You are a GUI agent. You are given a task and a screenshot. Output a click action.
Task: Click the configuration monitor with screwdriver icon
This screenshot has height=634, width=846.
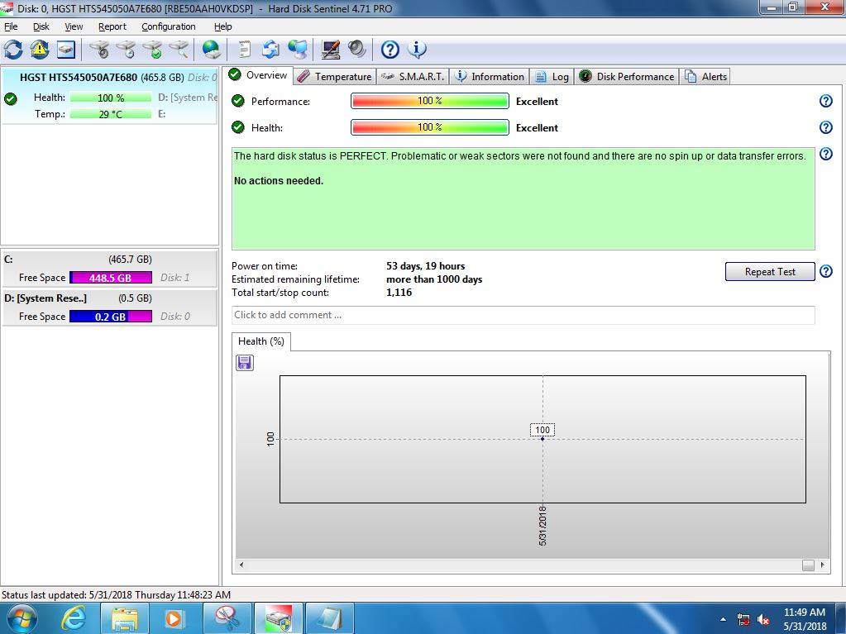pyautogui.click(x=331, y=50)
